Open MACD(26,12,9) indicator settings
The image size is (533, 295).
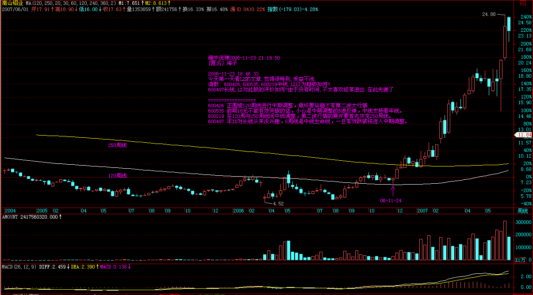19,267
